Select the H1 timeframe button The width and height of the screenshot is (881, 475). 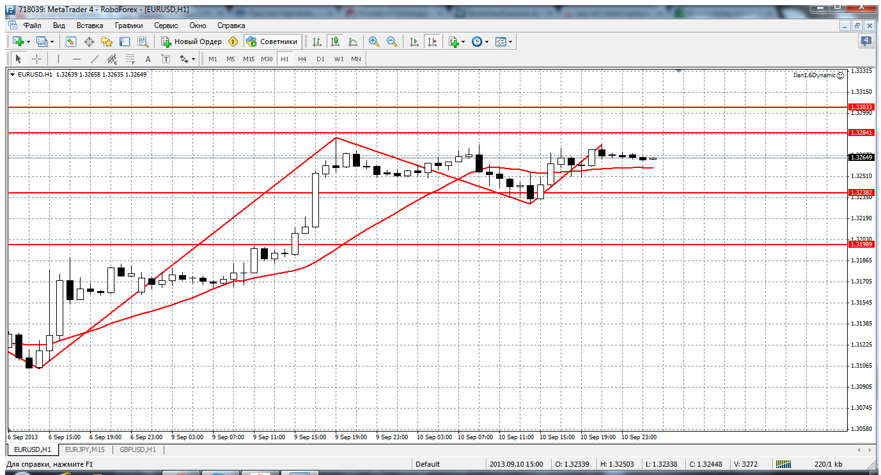click(x=285, y=59)
